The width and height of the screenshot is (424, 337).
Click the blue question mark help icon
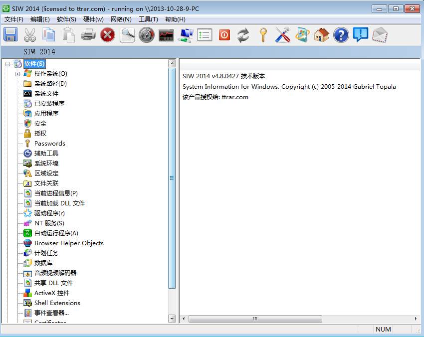pos(341,35)
